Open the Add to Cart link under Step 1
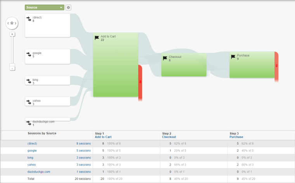295x183 pixels. pyautogui.click(x=103, y=137)
